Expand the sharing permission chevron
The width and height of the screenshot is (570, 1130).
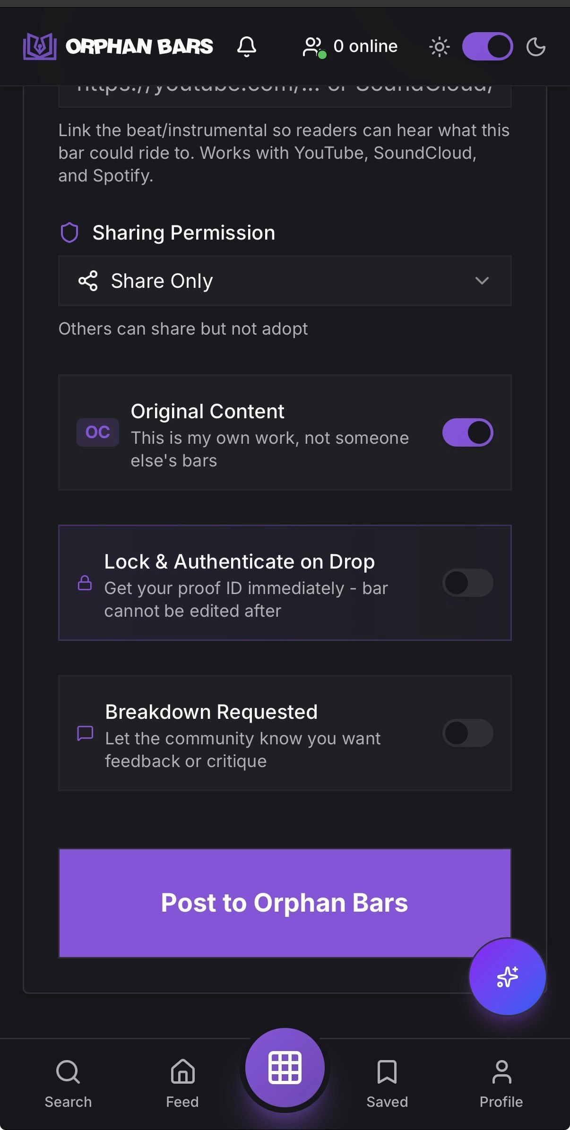tap(483, 281)
